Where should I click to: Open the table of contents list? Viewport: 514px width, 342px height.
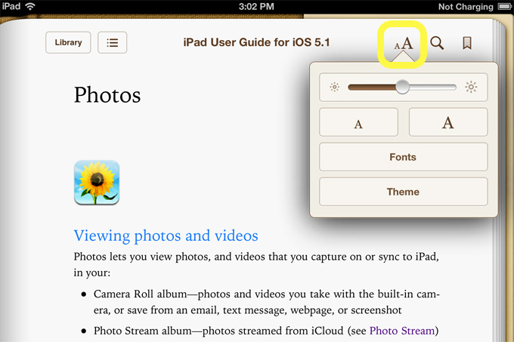pos(113,42)
